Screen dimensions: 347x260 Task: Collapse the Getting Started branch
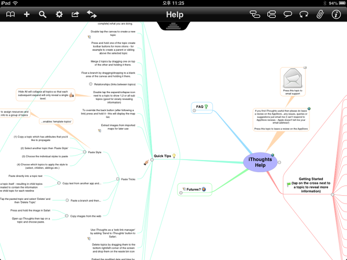click(333, 195)
